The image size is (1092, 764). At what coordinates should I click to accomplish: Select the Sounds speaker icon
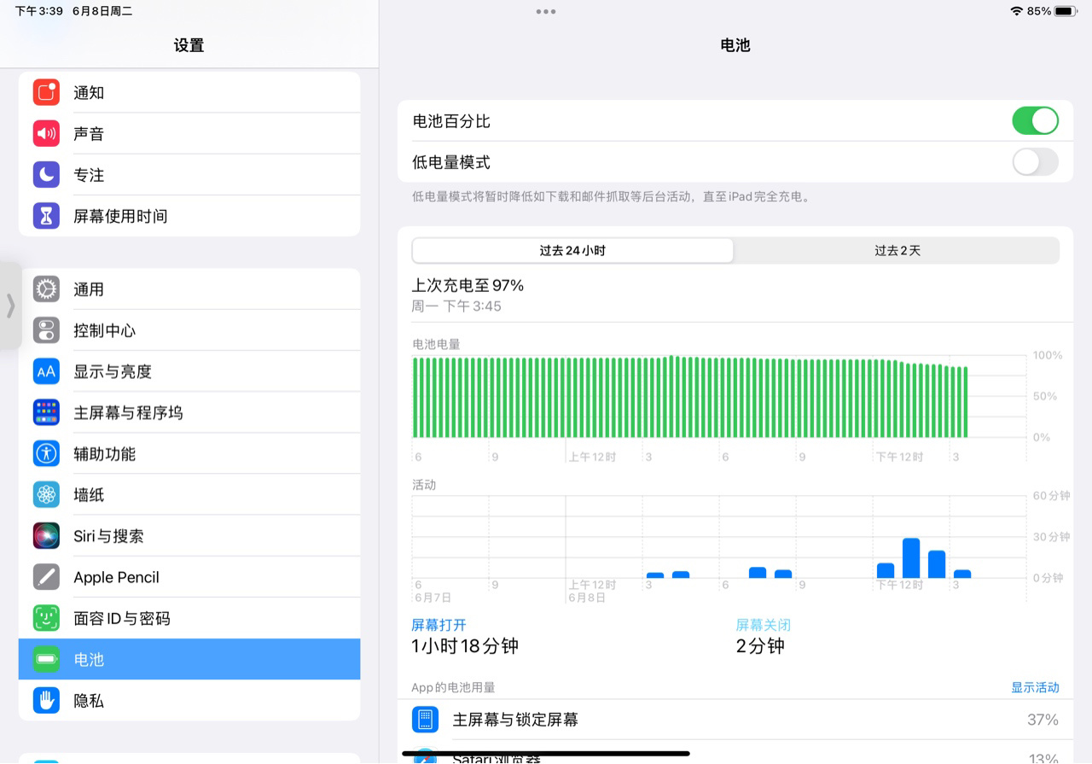coord(46,133)
